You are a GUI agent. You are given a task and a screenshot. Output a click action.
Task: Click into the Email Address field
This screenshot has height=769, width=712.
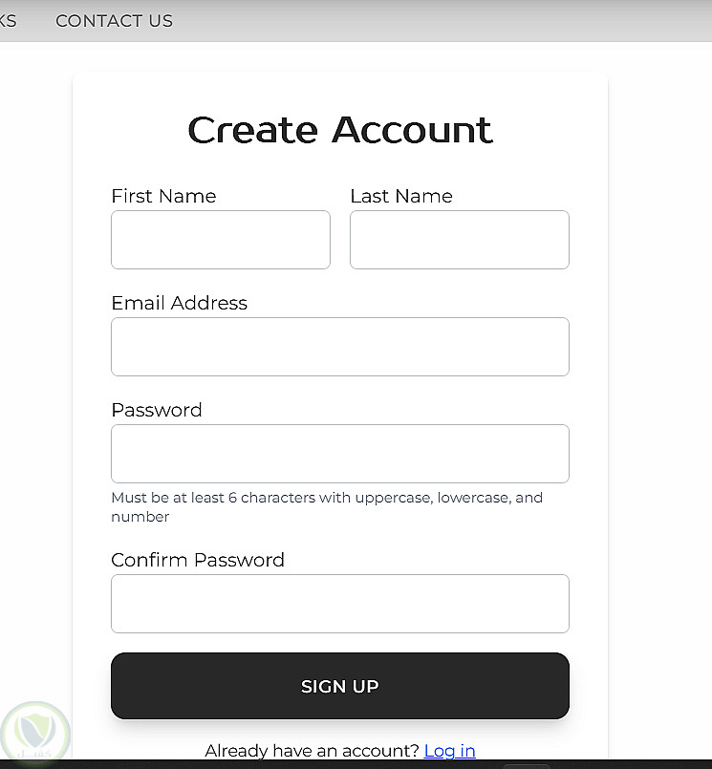click(340, 347)
